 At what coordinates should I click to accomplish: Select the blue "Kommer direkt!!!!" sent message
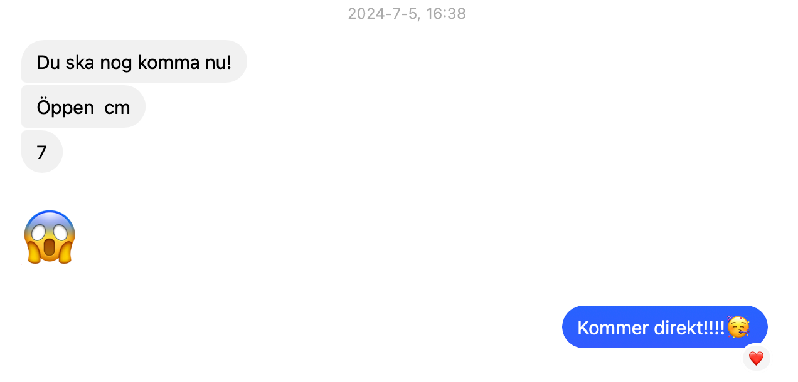tap(664, 327)
